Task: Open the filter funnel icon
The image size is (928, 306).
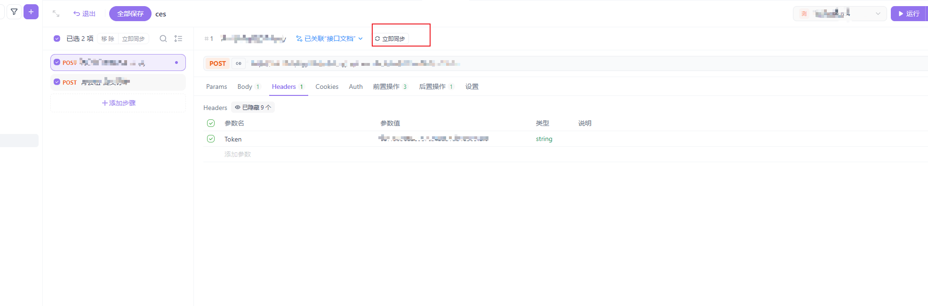Action: point(14,12)
